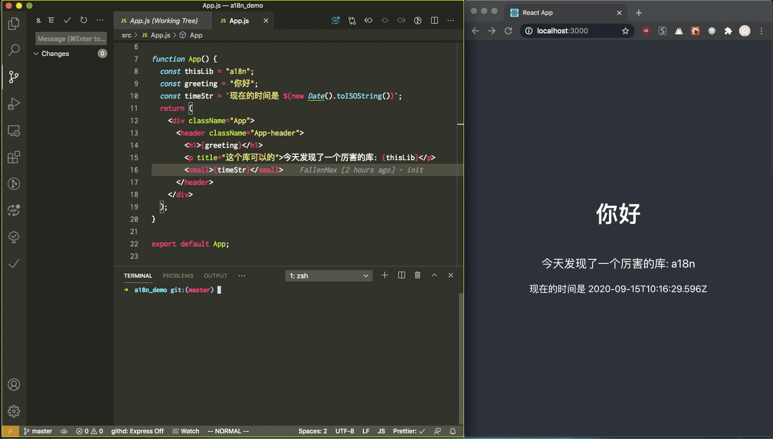The height and width of the screenshot is (439, 773).
Task: Select the Run and Debug icon
Action: [x=13, y=104]
